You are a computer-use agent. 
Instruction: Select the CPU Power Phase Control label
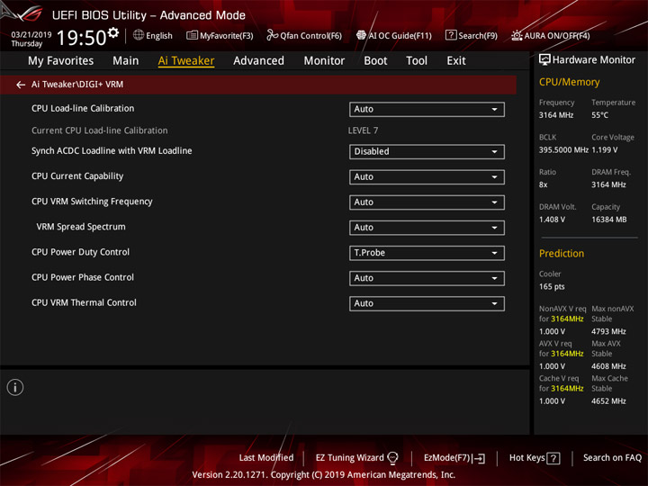83,277
